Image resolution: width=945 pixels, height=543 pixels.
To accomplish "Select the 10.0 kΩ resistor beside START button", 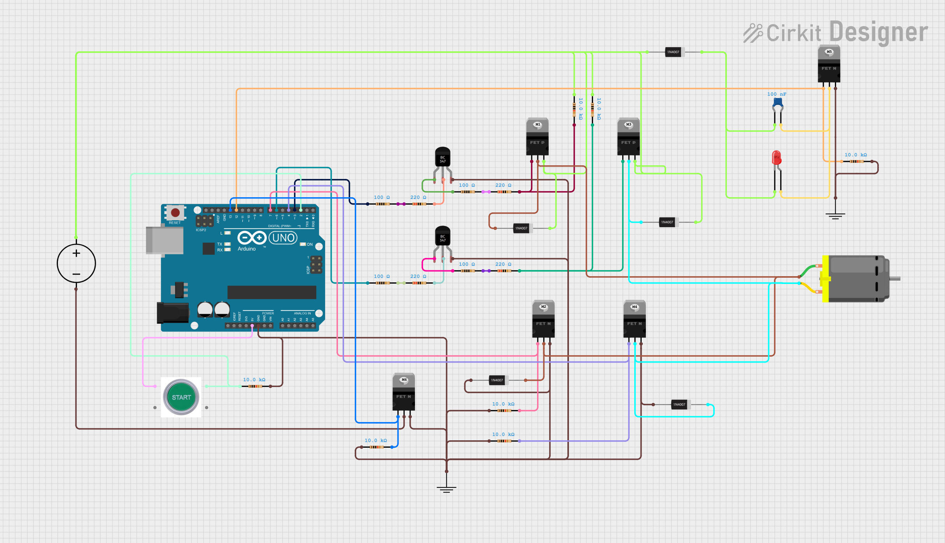I will point(255,386).
